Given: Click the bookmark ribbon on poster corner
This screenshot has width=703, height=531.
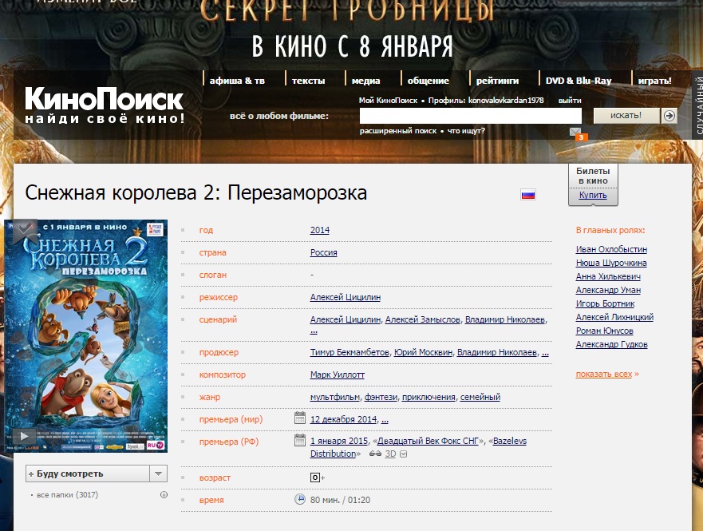Looking at the screenshot, I should coord(24,231).
